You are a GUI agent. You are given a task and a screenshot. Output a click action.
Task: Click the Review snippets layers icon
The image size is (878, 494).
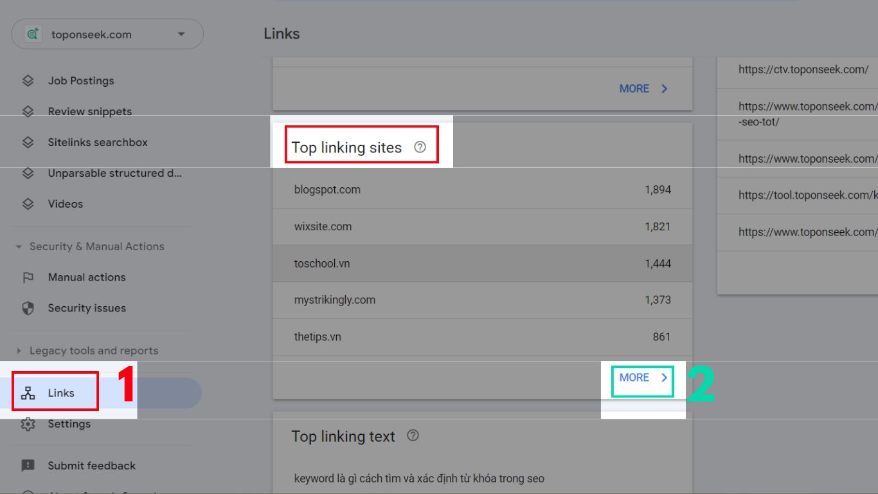[x=28, y=112]
